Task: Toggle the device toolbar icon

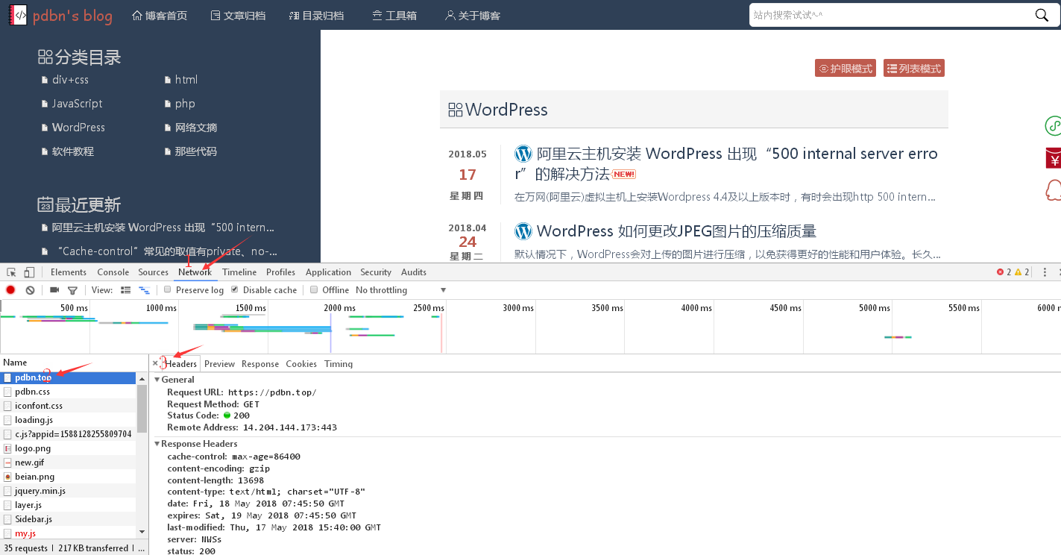Action: pos(29,272)
